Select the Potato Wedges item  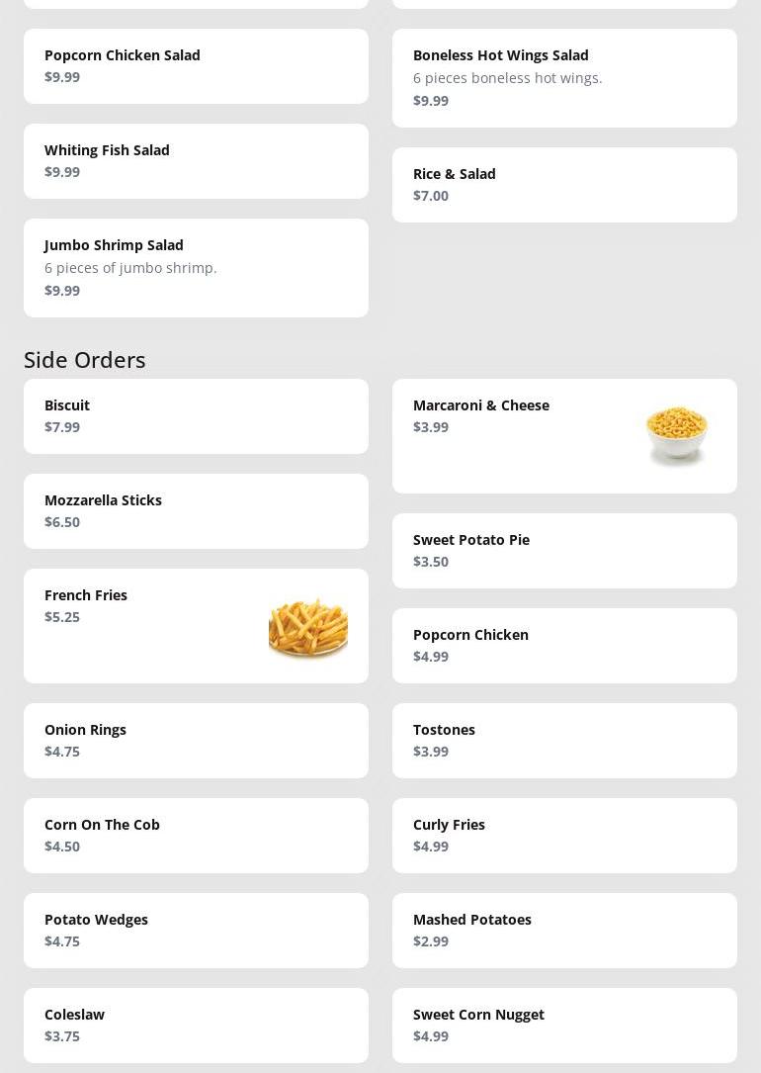[x=196, y=931]
